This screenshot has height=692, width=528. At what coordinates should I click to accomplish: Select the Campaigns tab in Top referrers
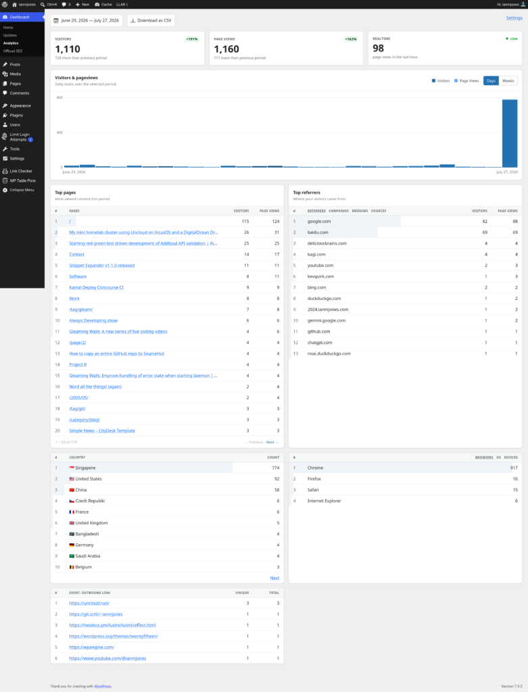(x=339, y=211)
